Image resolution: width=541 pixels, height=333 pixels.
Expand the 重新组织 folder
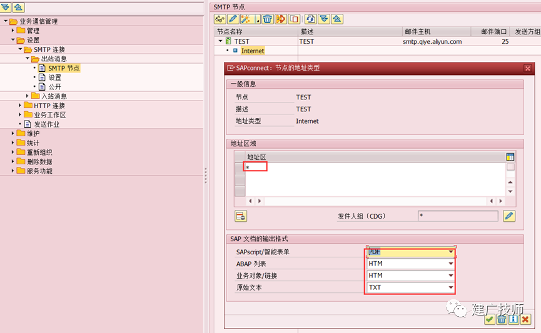pyautogui.click(x=13, y=152)
